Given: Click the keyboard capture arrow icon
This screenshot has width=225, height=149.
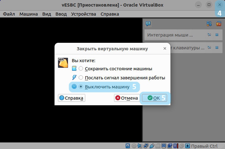Looking at the screenshot, I should 187,146.
